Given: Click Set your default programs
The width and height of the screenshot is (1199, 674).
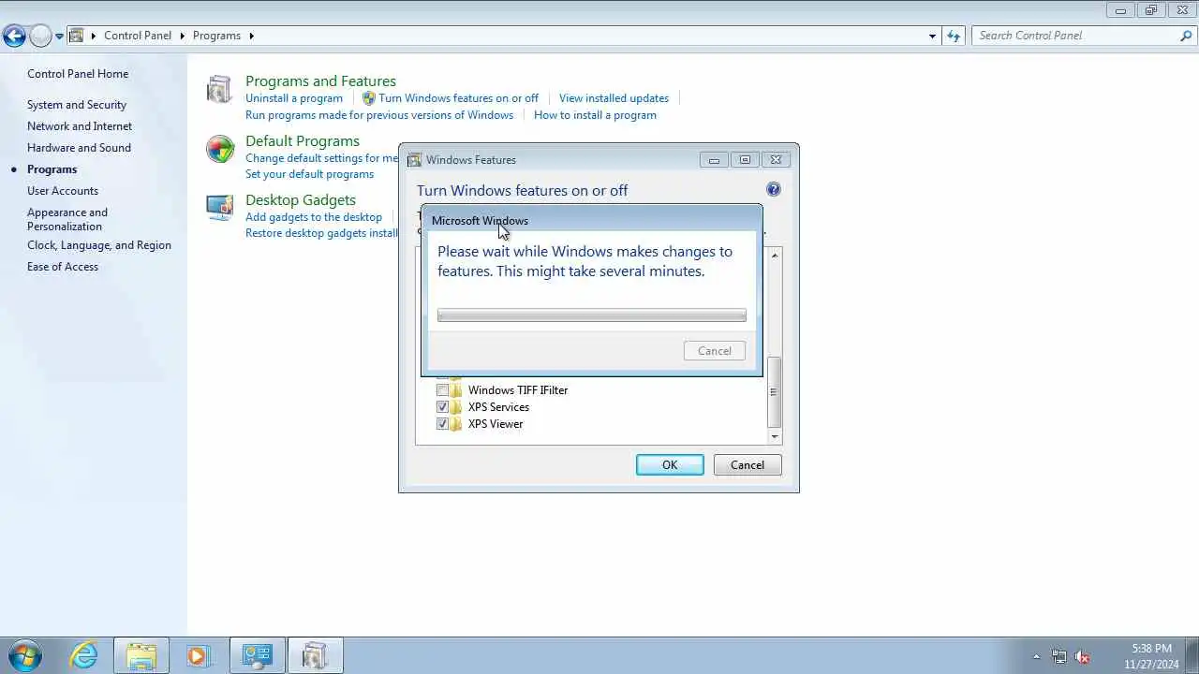Looking at the screenshot, I should coord(309,174).
